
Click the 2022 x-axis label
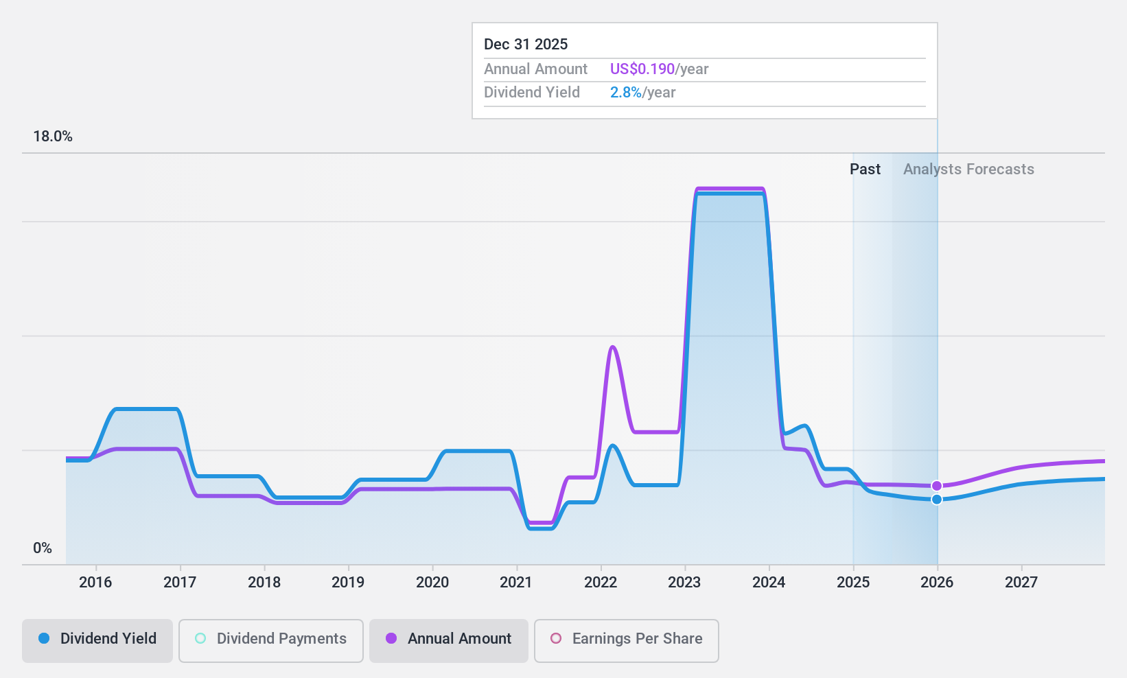pyautogui.click(x=601, y=583)
